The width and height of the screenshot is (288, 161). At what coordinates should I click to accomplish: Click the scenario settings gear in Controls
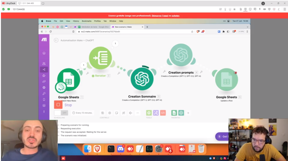(x=110, y=113)
